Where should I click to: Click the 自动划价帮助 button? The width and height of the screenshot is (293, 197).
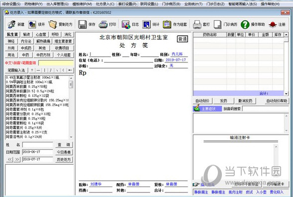tap(277, 101)
